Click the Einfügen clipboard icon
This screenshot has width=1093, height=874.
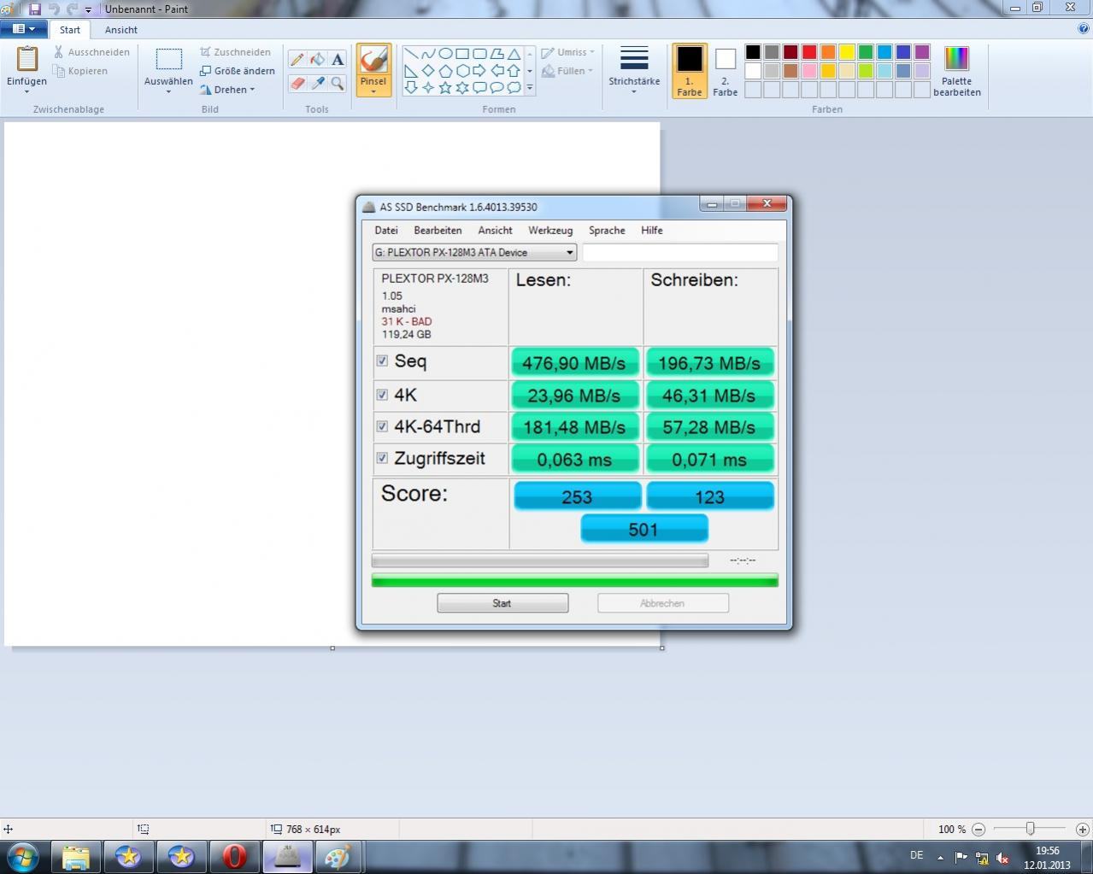click(x=27, y=60)
